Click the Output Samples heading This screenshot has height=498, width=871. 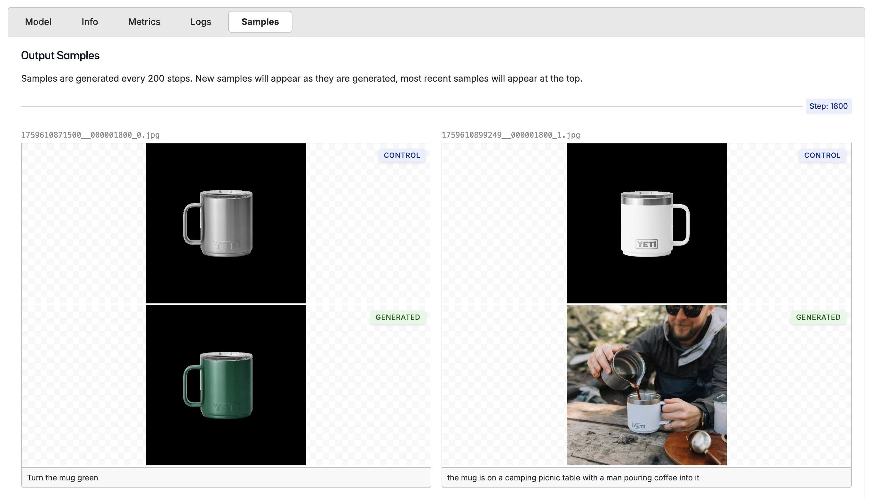[60, 55]
